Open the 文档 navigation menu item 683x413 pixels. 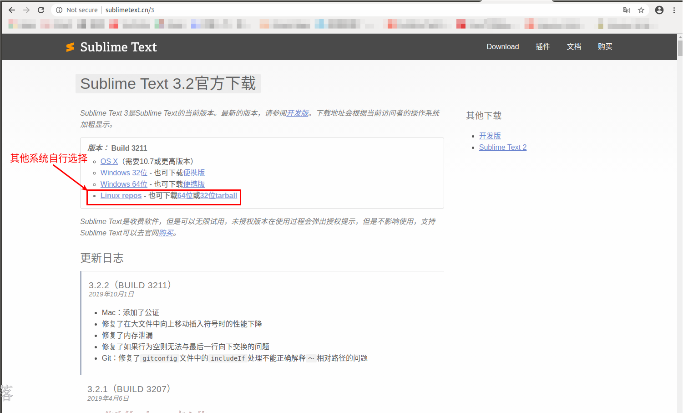coord(573,46)
